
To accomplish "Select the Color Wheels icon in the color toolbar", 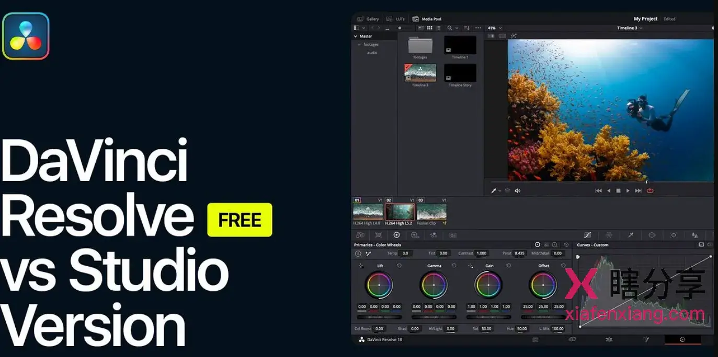I will [396, 235].
